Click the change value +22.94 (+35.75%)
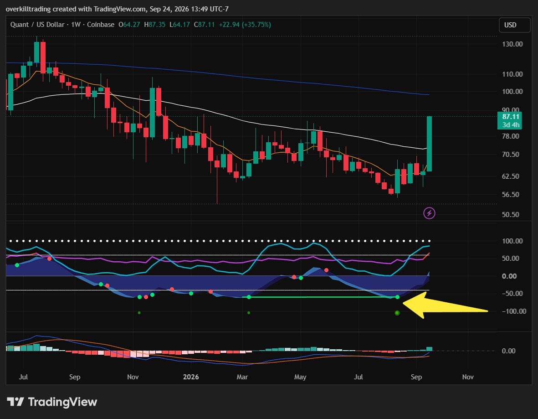 [x=245, y=25]
